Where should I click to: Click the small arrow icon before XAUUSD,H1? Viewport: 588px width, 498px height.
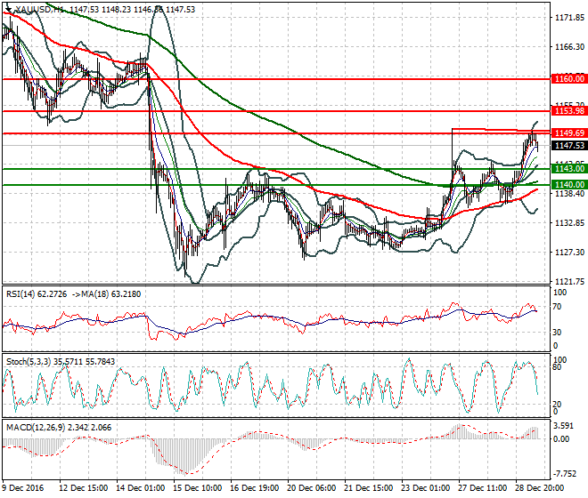[8, 10]
